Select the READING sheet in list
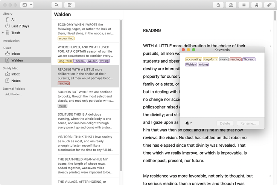This screenshot has width=277, height=185. click(85, 76)
